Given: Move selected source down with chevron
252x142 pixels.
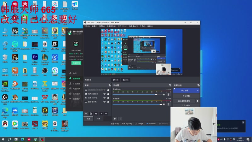Looking at the screenshot, I should (x=106, y=114).
